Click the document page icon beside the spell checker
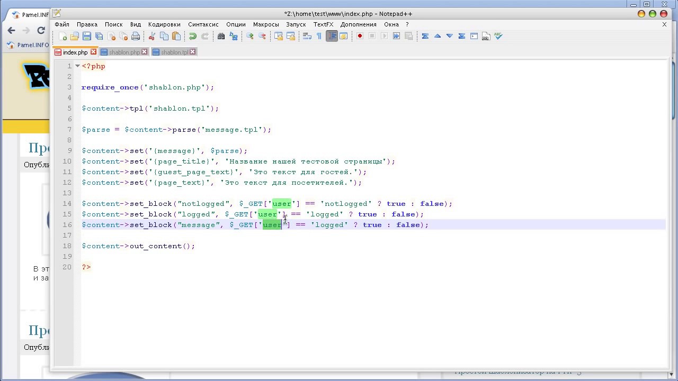 pos(486,36)
